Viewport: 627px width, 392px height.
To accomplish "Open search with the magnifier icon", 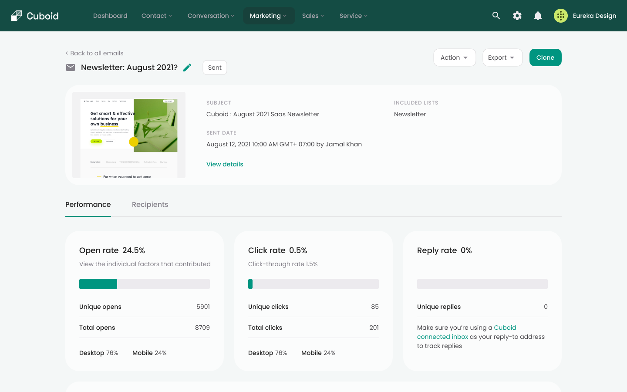I will [x=496, y=16].
